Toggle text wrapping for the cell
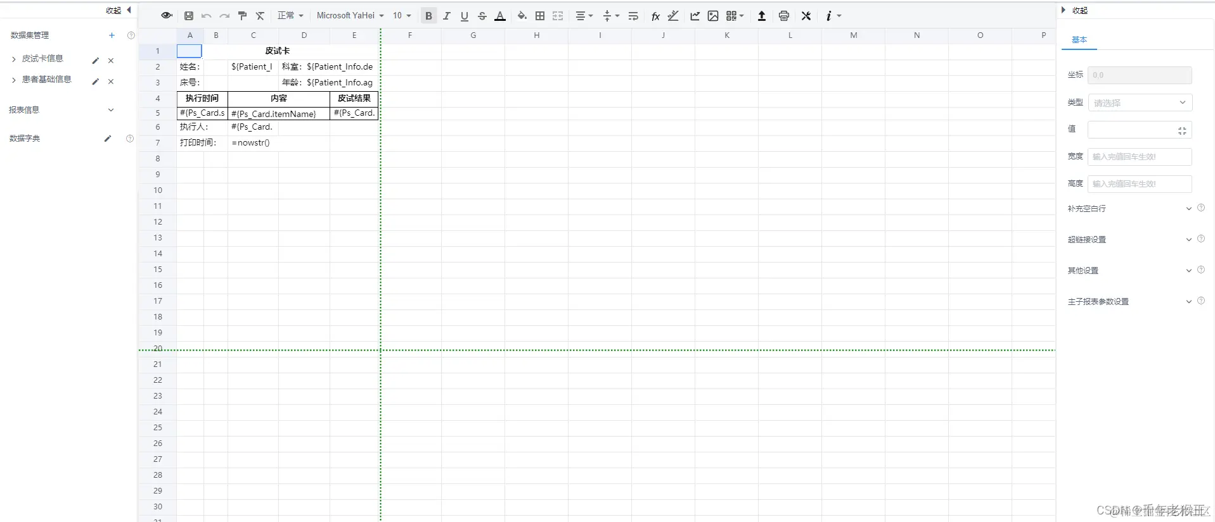The height and width of the screenshot is (522, 1215). [633, 16]
